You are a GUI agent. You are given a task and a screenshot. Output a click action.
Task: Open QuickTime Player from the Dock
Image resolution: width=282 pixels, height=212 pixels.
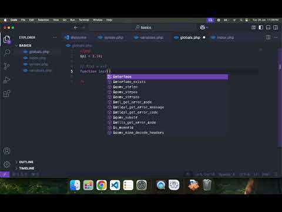[161, 185]
